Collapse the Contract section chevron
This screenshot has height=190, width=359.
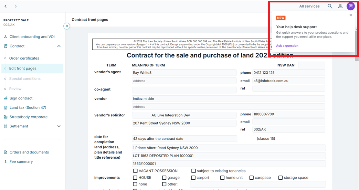coord(59,46)
